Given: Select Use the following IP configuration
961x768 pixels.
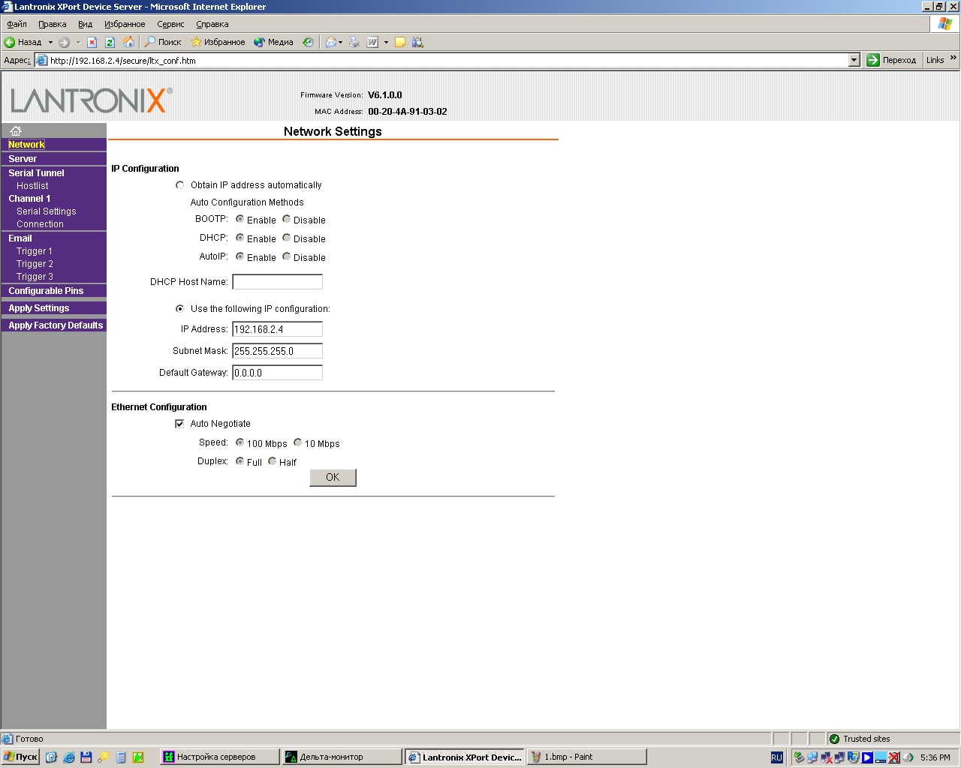Looking at the screenshot, I should click(179, 308).
